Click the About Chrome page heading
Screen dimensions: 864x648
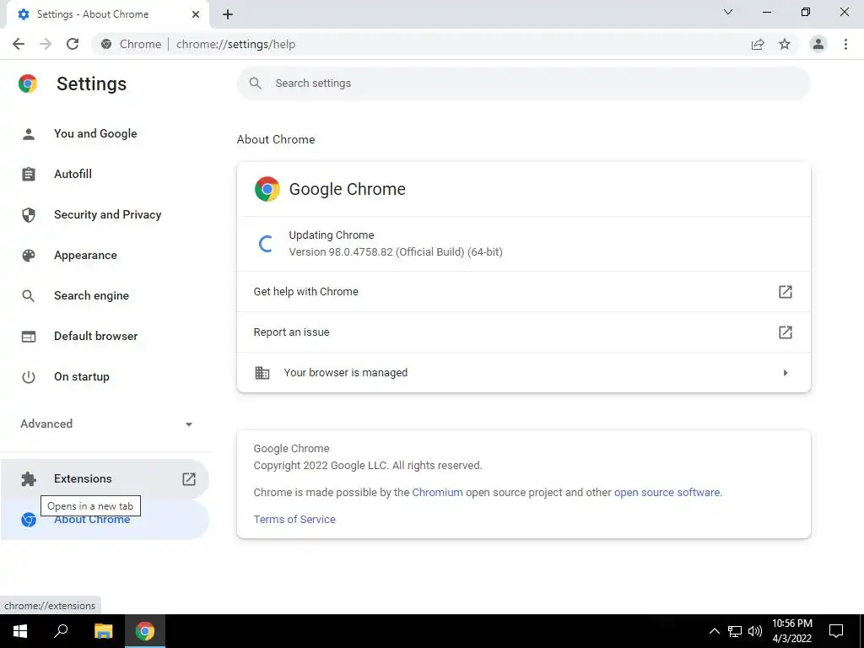tap(276, 139)
